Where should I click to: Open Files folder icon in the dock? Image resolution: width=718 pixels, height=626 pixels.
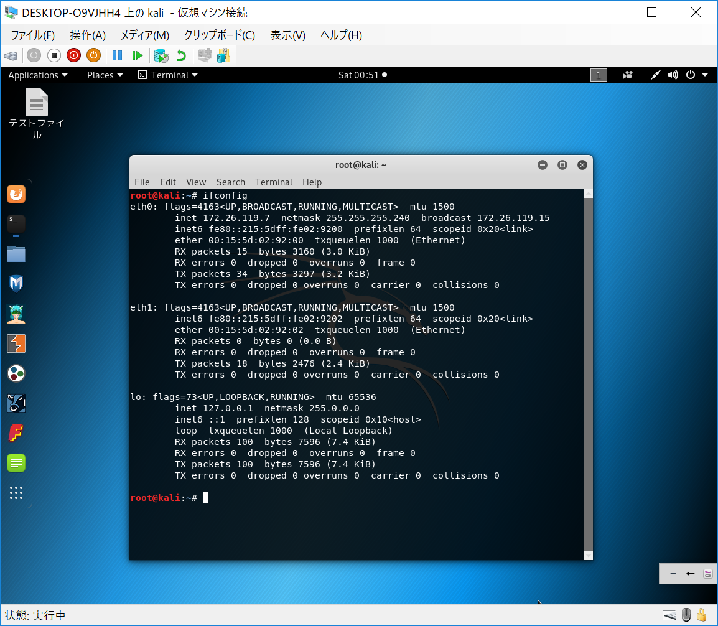[x=16, y=254]
